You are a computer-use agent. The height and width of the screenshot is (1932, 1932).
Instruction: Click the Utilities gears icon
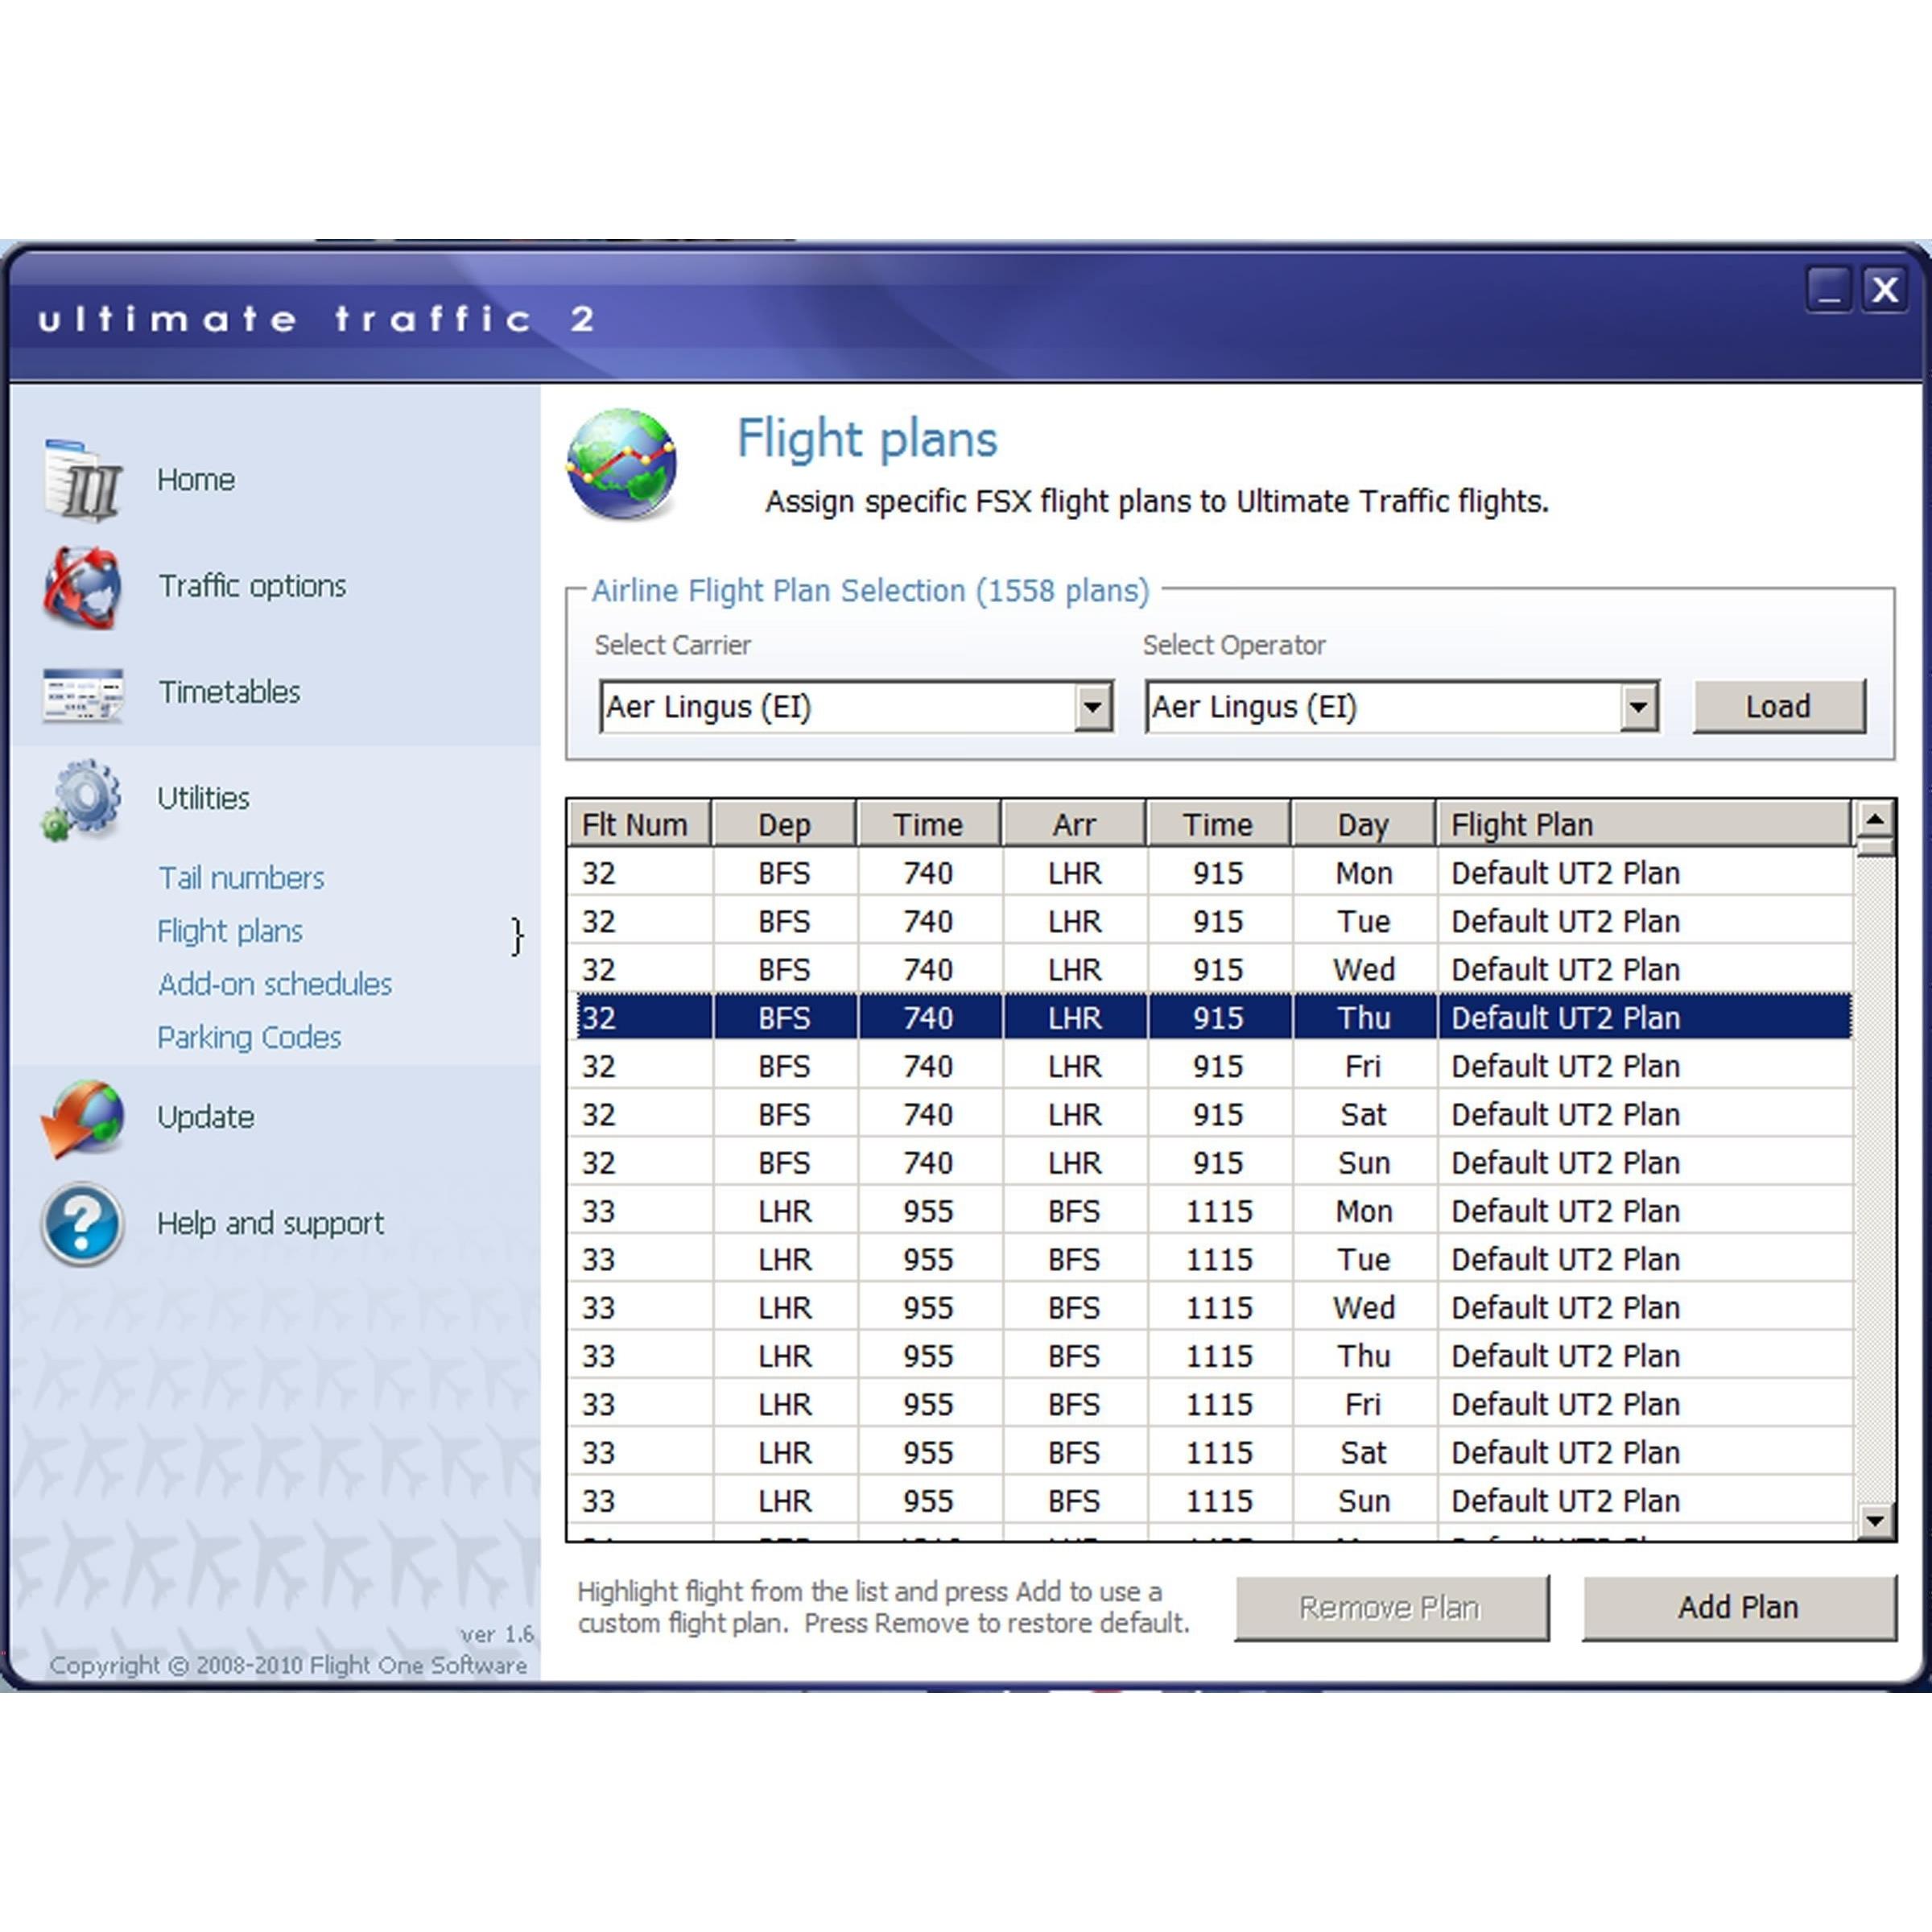(x=82, y=799)
